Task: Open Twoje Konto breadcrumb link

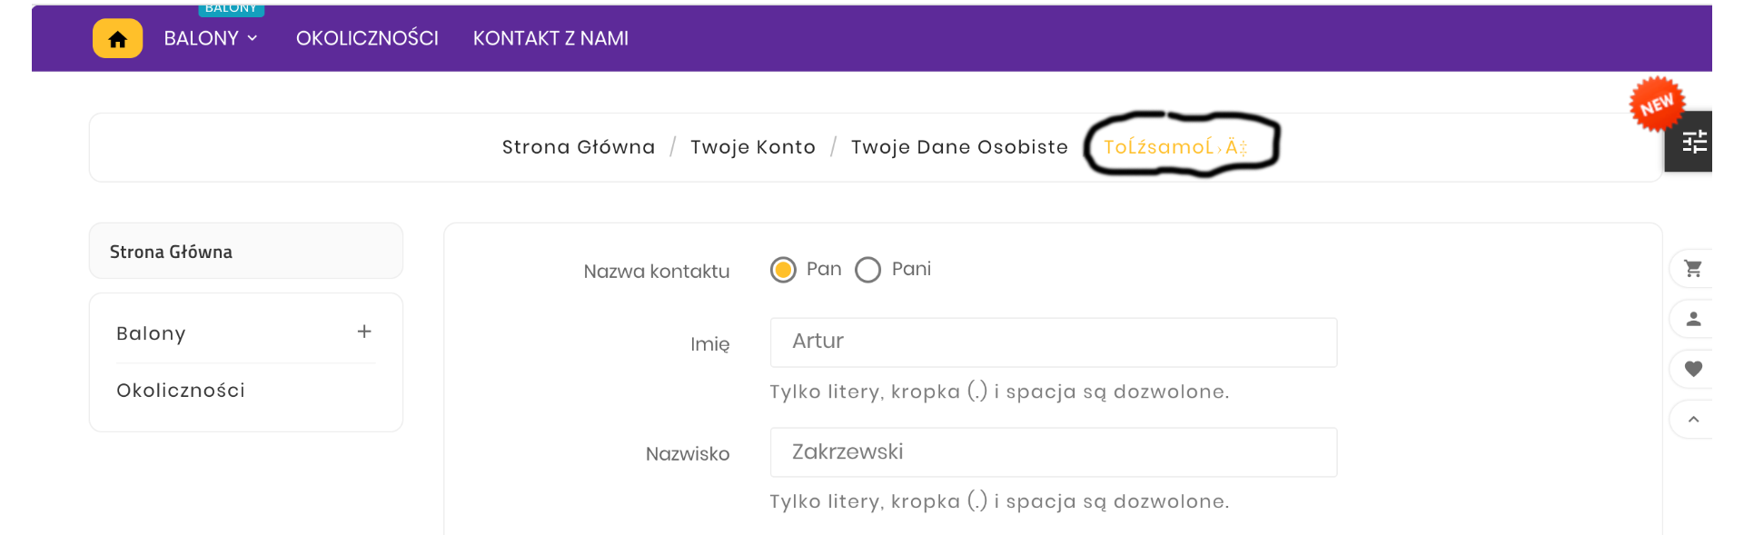Action: (x=752, y=147)
